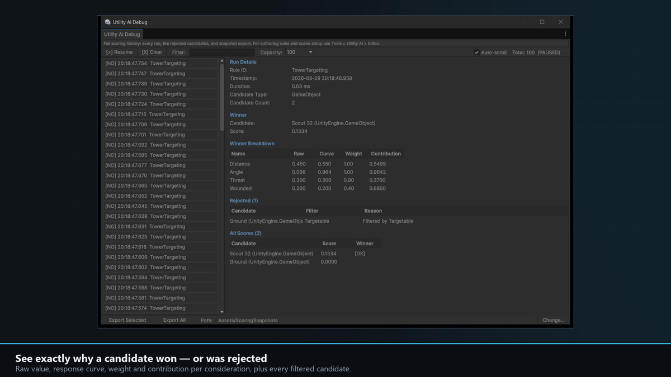Select run entry 20:18:47.623 TowerTargeting
The width and height of the screenshot is (671, 377).
coord(160,237)
